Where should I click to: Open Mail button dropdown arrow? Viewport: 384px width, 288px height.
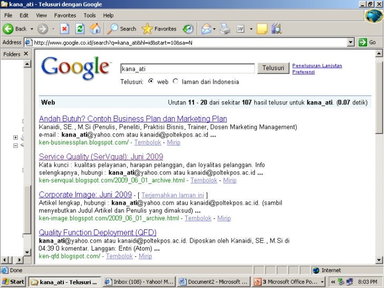(214, 29)
